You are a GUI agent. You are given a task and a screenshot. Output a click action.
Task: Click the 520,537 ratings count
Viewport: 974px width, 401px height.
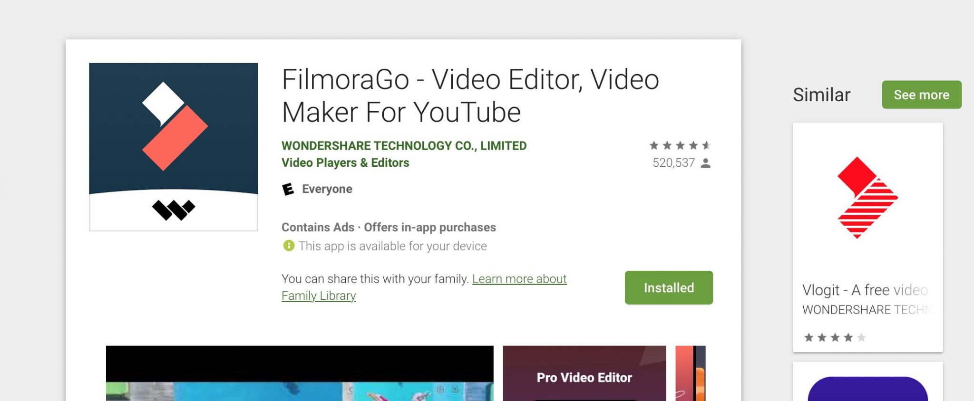tap(673, 163)
